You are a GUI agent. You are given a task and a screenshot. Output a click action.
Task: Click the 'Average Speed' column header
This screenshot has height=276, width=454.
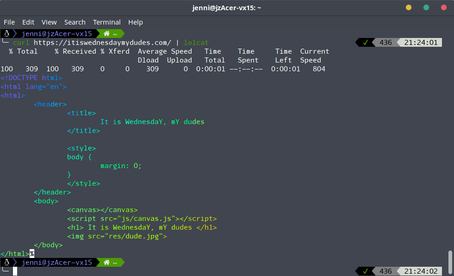(x=165, y=51)
